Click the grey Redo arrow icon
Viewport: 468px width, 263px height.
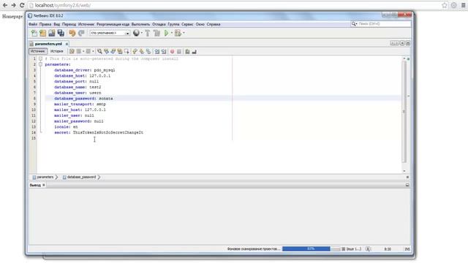point(81,33)
